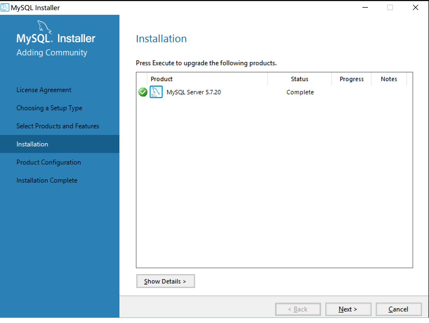Select the MySQL Server 5.7.20 row text
Image resolution: width=429 pixels, height=323 pixels.
[x=194, y=92]
